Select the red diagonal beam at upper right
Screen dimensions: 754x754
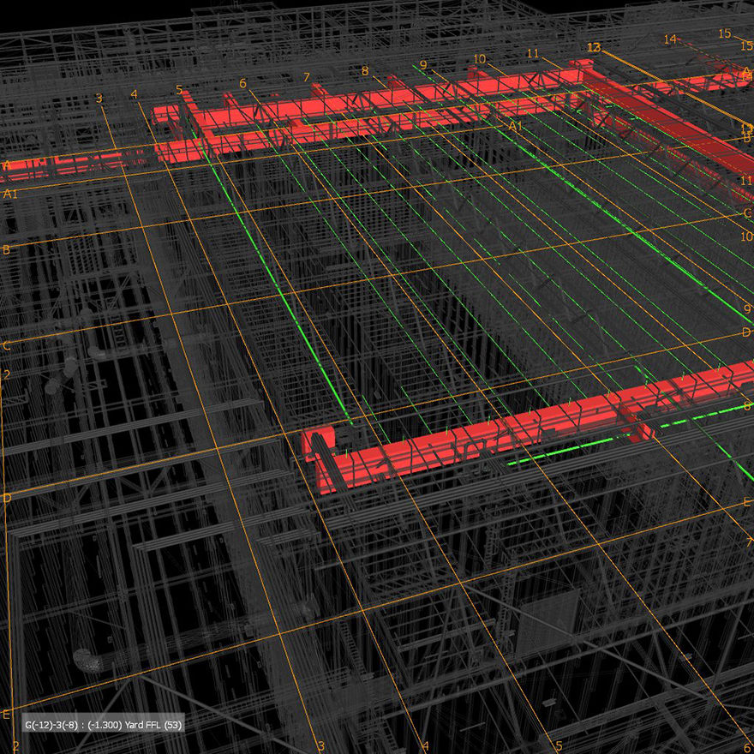coord(677,129)
